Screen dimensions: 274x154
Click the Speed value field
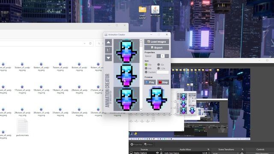[x=163, y=56]
